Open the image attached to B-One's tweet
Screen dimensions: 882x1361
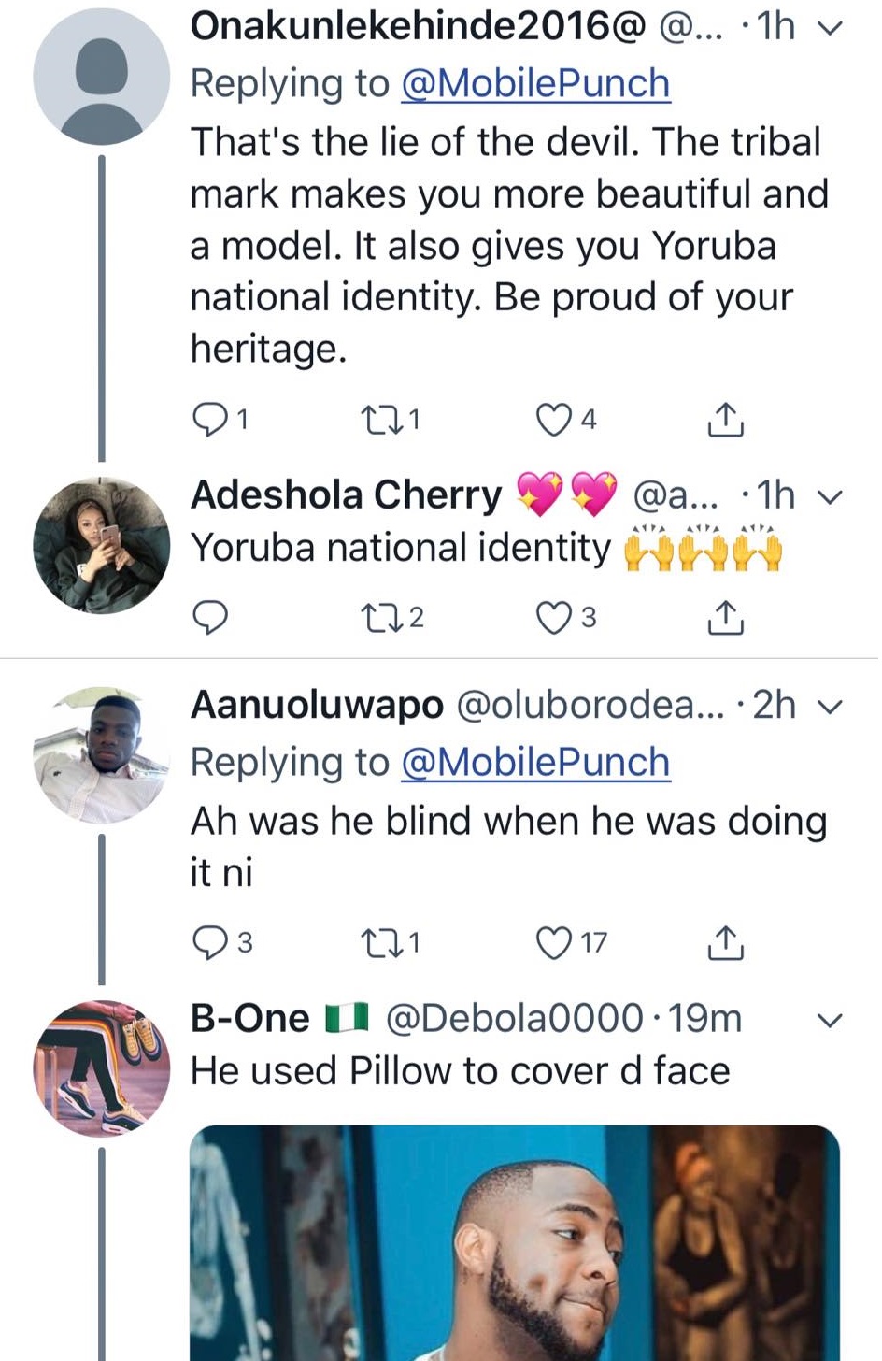coord(515,1241)
